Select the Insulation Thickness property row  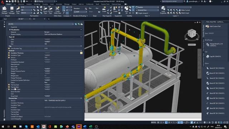coord(45,53)
